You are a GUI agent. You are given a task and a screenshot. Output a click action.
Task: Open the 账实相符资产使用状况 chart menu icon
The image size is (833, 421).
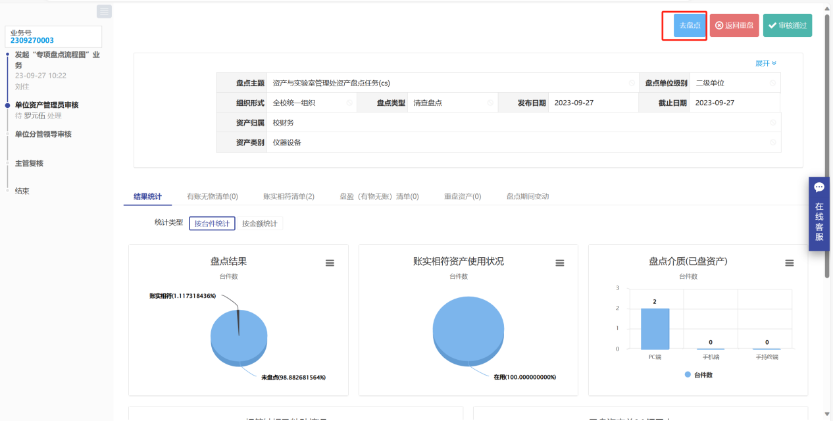point(560,263)
